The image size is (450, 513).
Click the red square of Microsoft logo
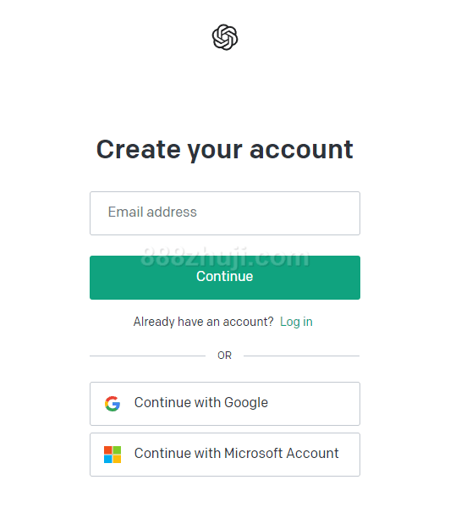tap(107, 450)
